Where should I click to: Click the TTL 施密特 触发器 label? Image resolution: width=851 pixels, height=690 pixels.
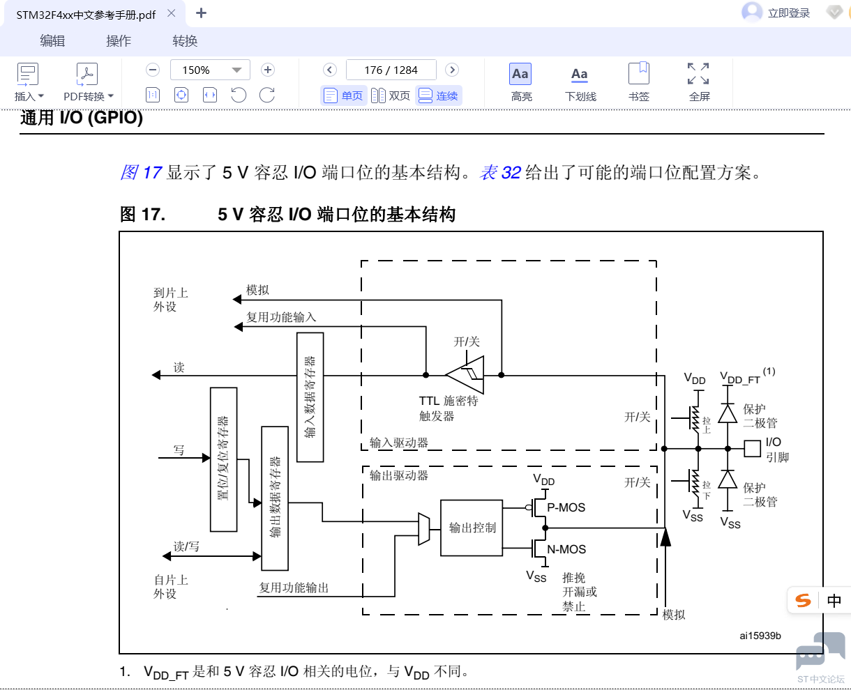point(449,408)
